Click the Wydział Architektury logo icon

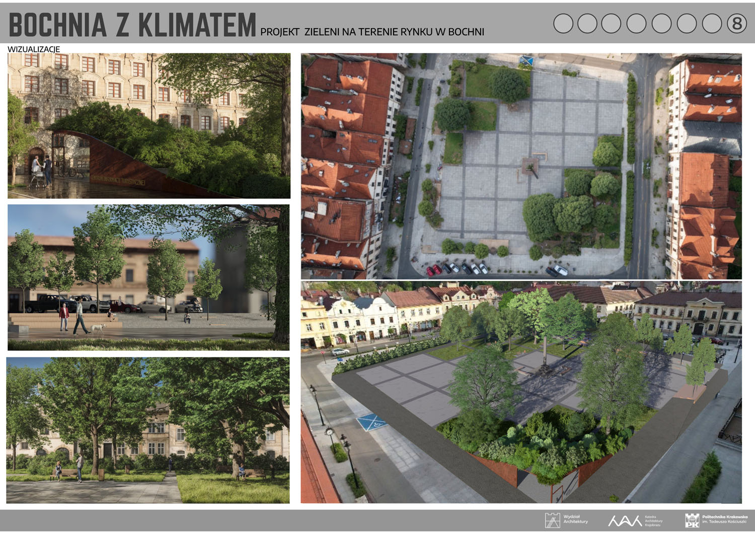click(x=552, y=520)
